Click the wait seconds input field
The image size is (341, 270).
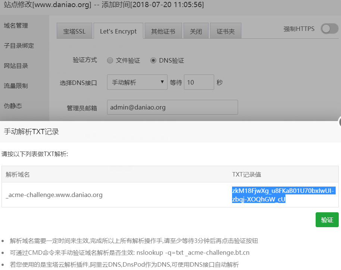tap(199, 82)
